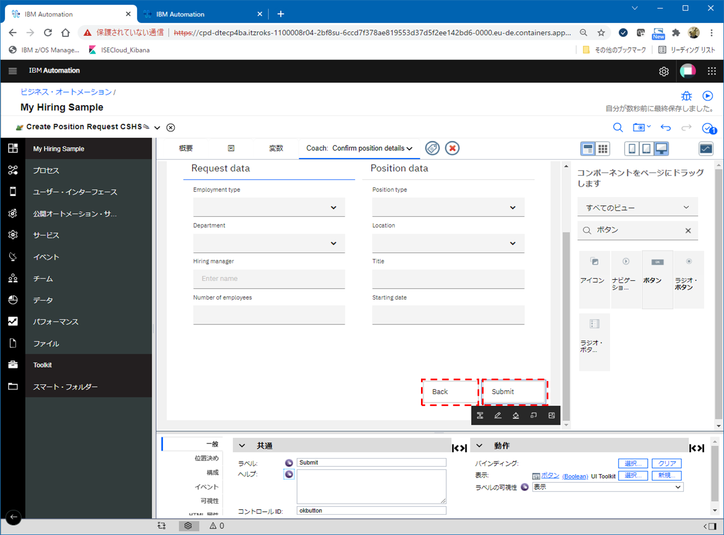Open ラベルの可視性 dropdown

coord(608,487)
